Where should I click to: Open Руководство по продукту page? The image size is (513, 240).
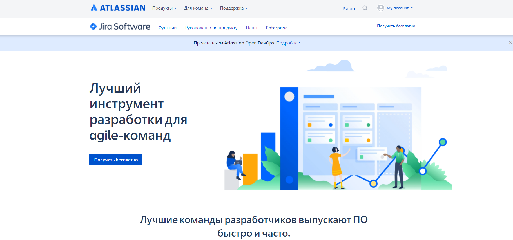click(211, 28)
